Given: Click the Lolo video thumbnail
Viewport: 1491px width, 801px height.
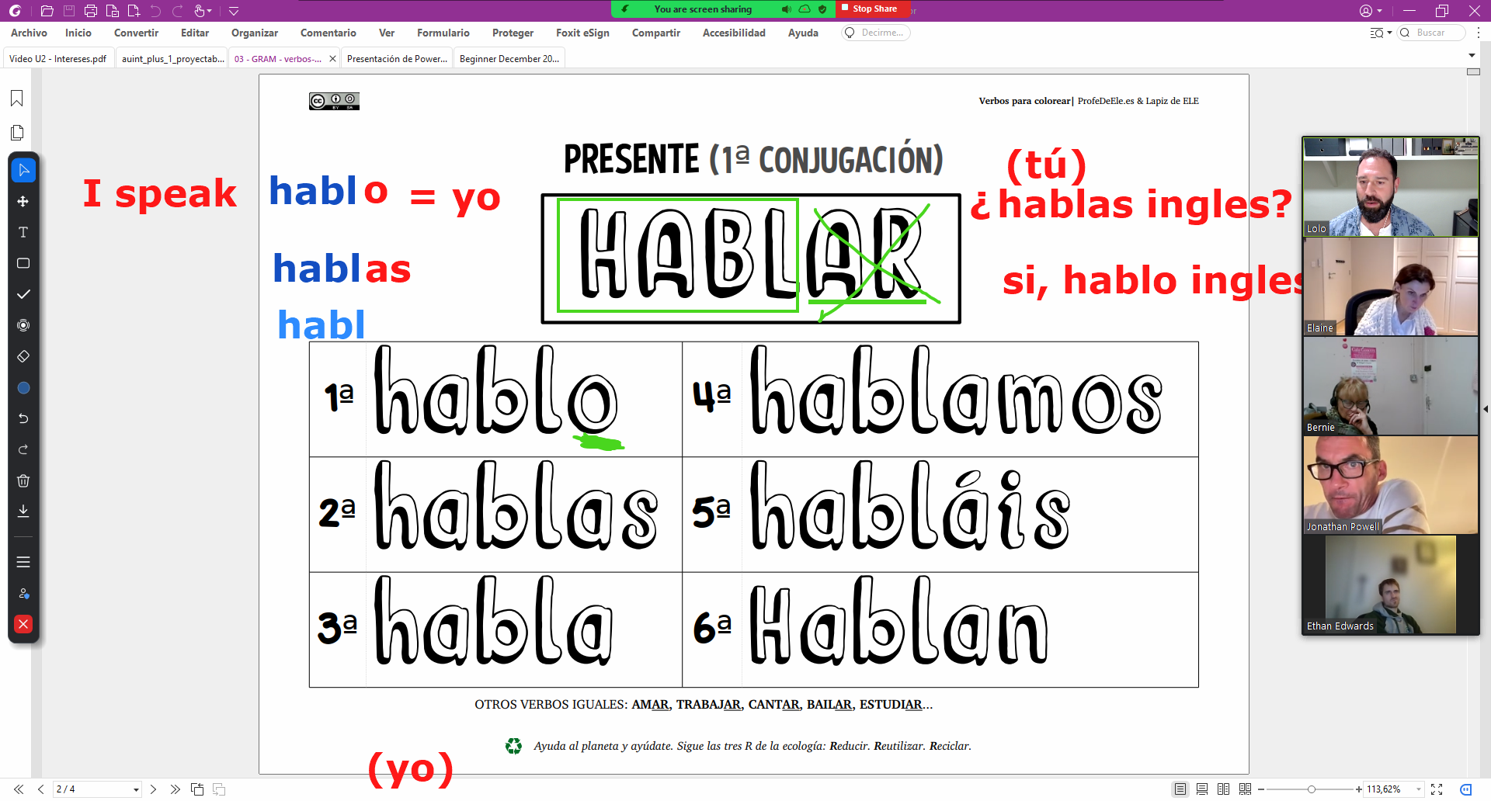Looking at the screenshot, I should pos(1390,186).
